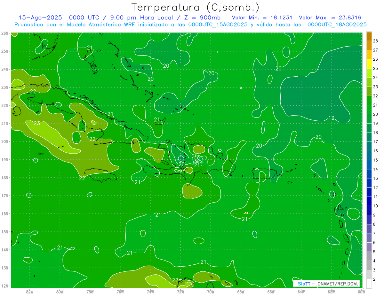The width and height of the screenshot is (384, 296).
Task: Click the orange colorbar swatch between 27 and 28
Action: pos(369,45)
